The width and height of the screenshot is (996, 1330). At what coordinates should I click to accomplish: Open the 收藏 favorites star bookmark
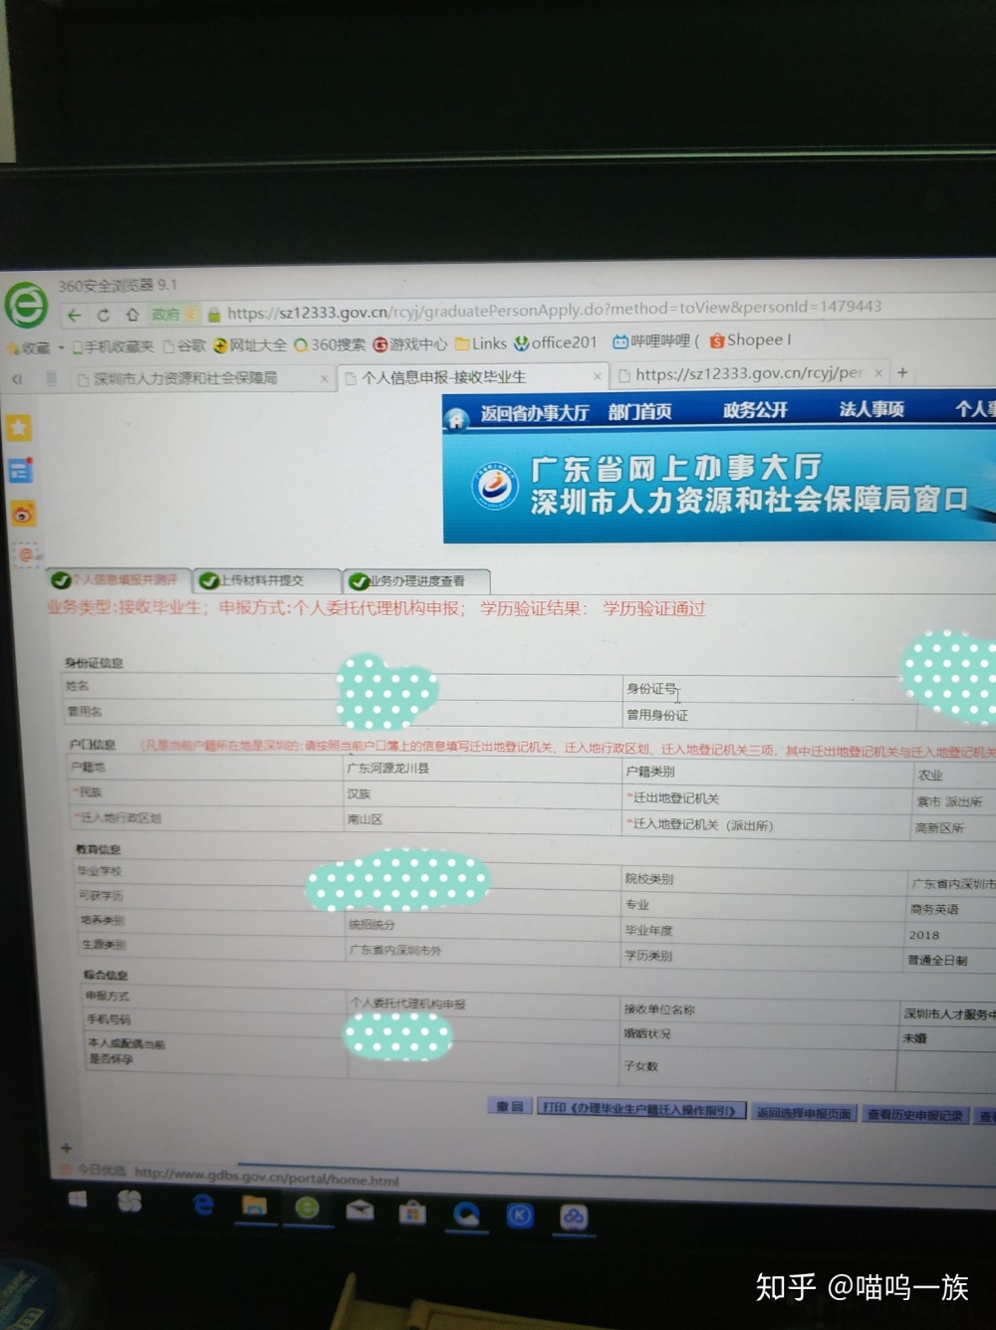coord(29,347)
